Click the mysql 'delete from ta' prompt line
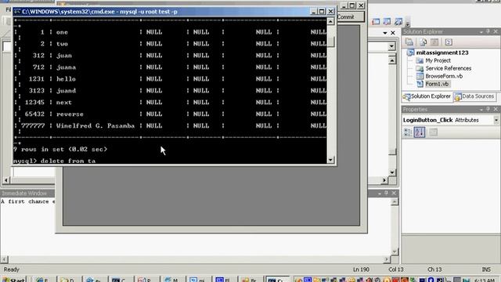 (x=54, y=161)
